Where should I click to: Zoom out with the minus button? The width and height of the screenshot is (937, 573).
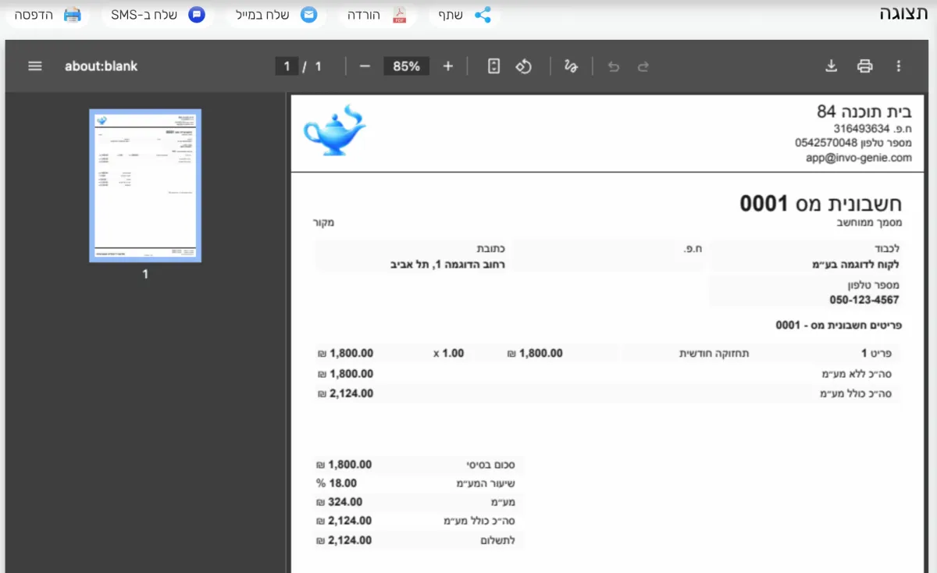(365, 66)
